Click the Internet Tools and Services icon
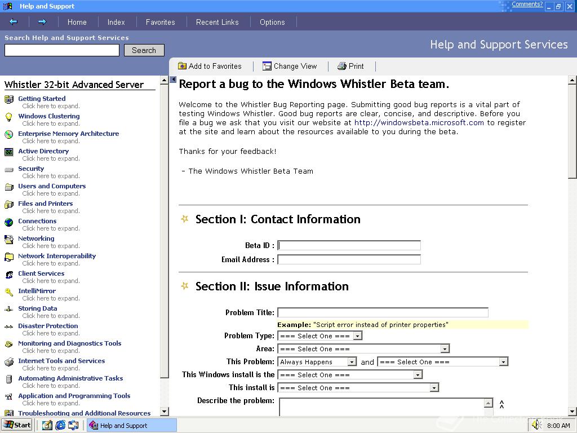Screen dimensions: 577x433 click(9, 361)
